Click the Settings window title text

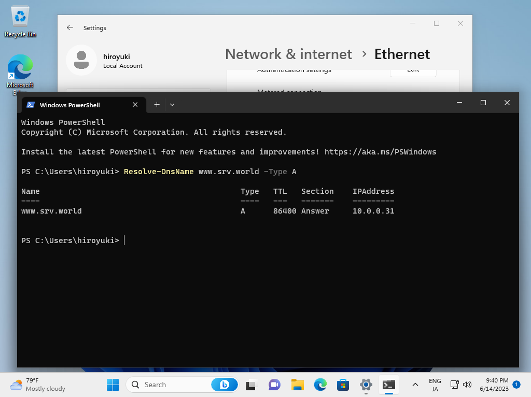click(x=95, y=28)
